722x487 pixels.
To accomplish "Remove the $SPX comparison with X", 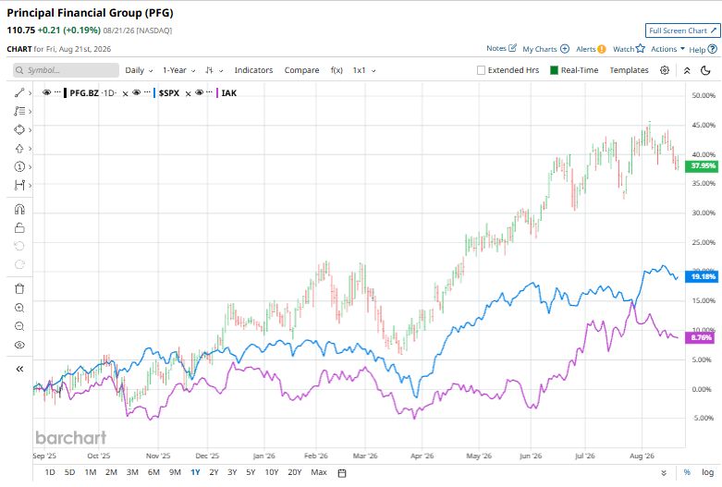I will pyautogui.click(x=188, y=94).
